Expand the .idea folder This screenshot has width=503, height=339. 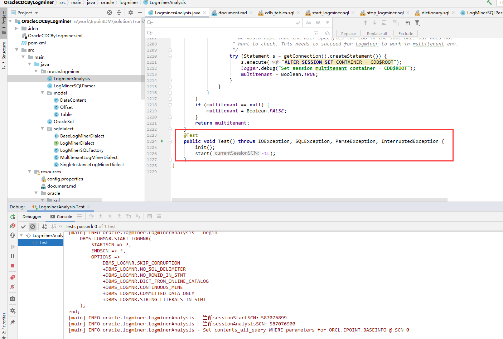pyautogui.click(x=16, y=29)
